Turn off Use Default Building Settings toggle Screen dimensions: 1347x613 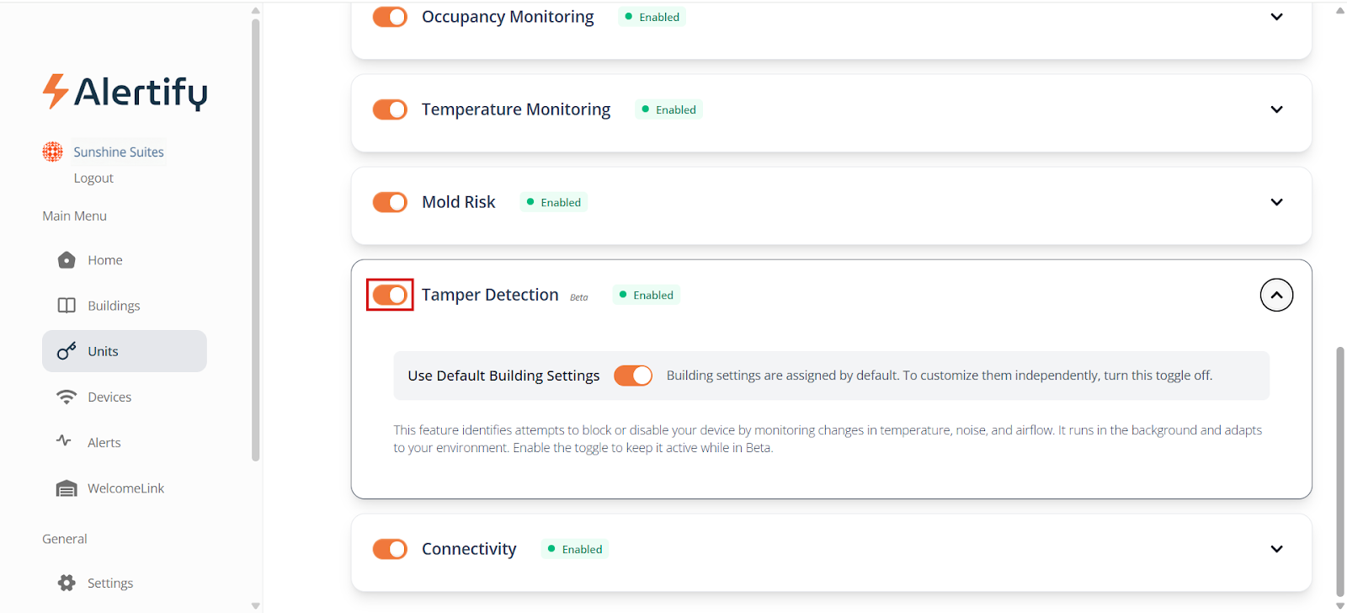coord(633,376)
